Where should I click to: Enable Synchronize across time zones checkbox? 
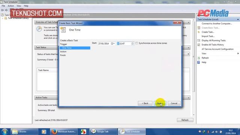pyautogui.click(x=136, y=43)
